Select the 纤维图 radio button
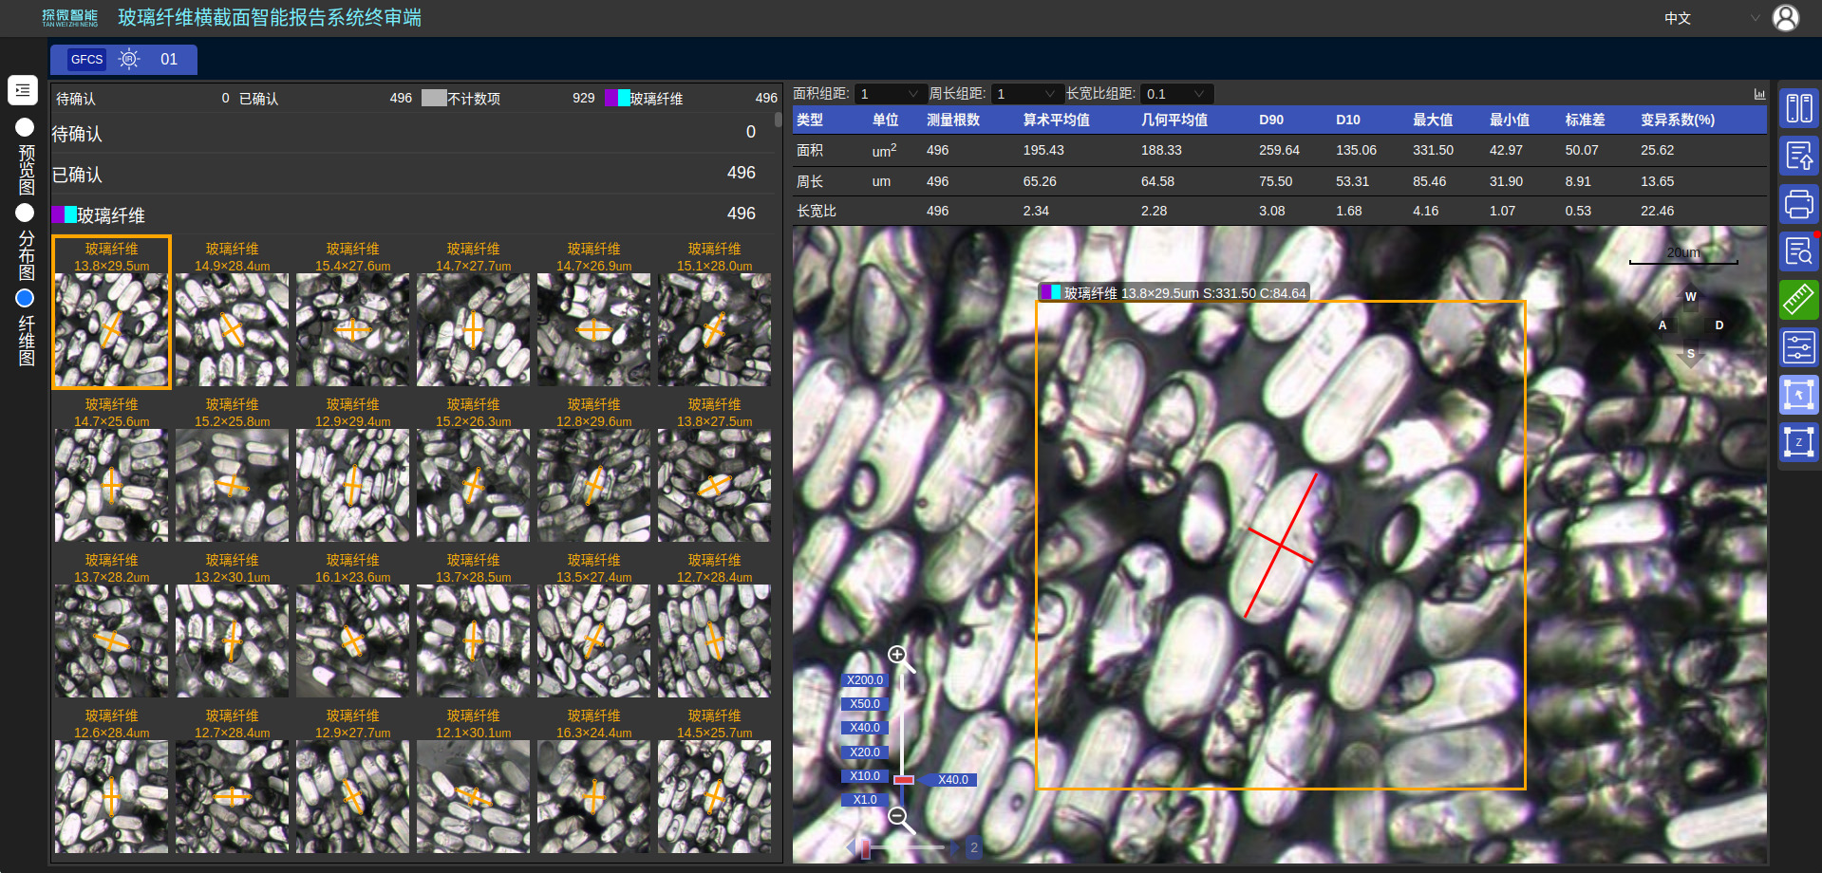This screenshot has height=873, width=1822. tap(25, 298)
